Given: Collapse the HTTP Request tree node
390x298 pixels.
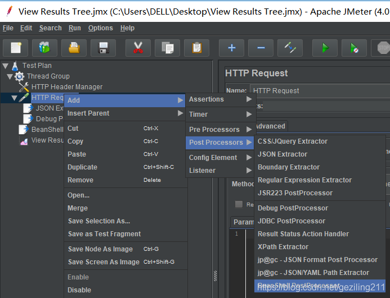Looking at the screenshot, I should click(x=15, y=98).
